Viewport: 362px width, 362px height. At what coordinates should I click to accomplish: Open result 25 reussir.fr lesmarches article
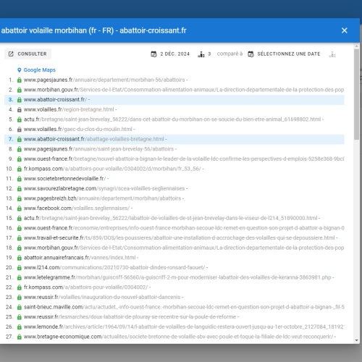click(x=130, y=317)
